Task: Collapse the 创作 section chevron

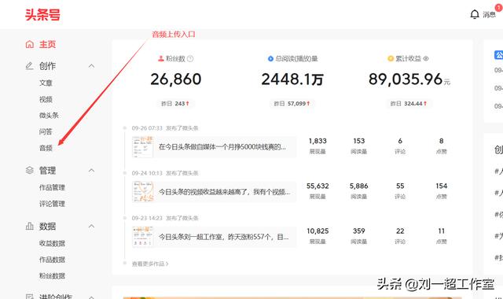Action: pyautogui.click(x=91, y=66)
